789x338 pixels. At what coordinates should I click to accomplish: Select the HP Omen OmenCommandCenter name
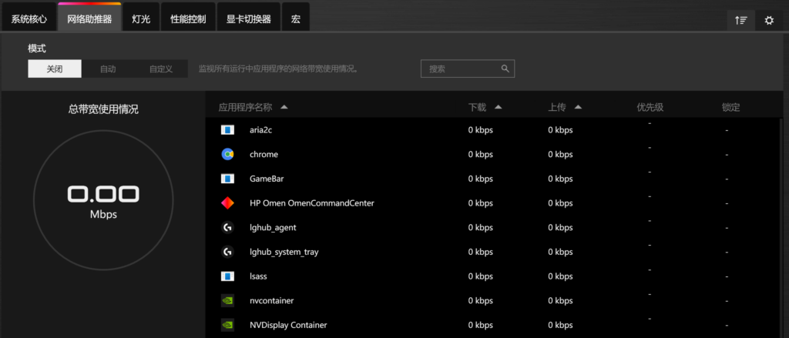click(312, 203)
